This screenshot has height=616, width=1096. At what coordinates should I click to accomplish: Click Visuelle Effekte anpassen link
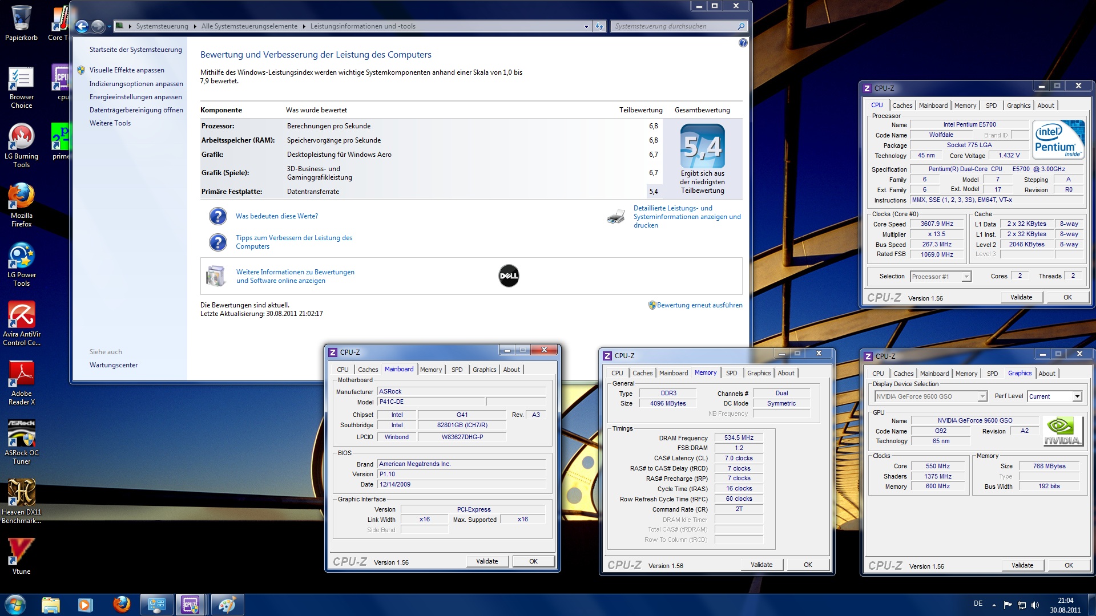pyautogui.click(x=127, y=70)
